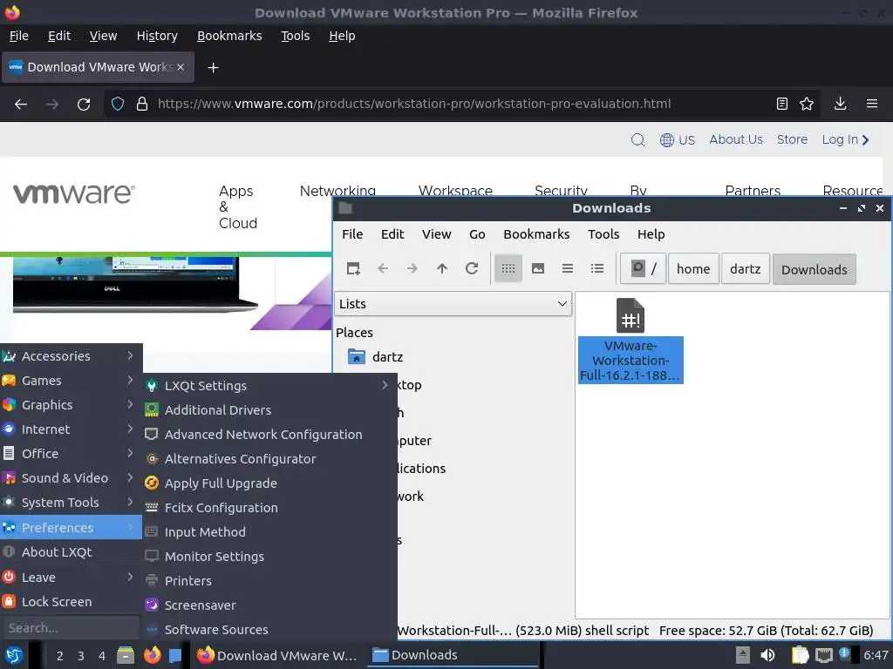The image size is (893, 669).
Task: Open the VMware Store link
Action: [x=792, y=139]
